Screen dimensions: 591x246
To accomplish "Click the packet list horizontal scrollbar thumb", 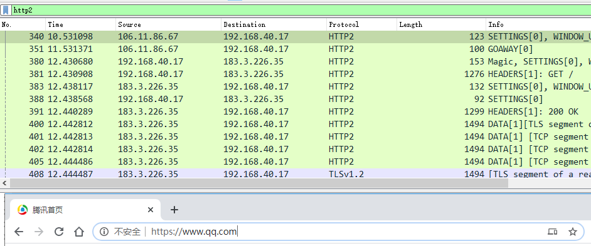I will click(x=259, y=183).
